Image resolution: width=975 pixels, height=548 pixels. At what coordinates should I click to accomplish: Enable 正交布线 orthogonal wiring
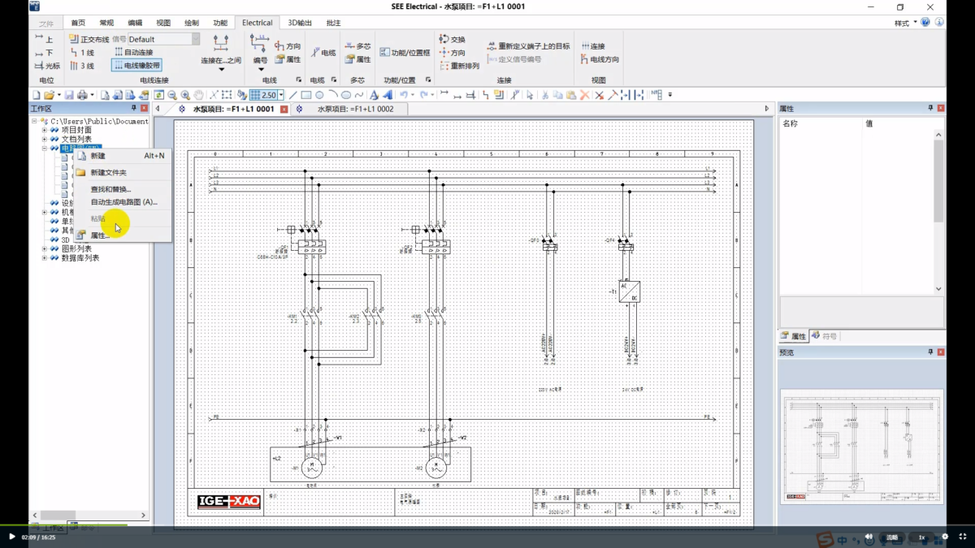[89, 39]
